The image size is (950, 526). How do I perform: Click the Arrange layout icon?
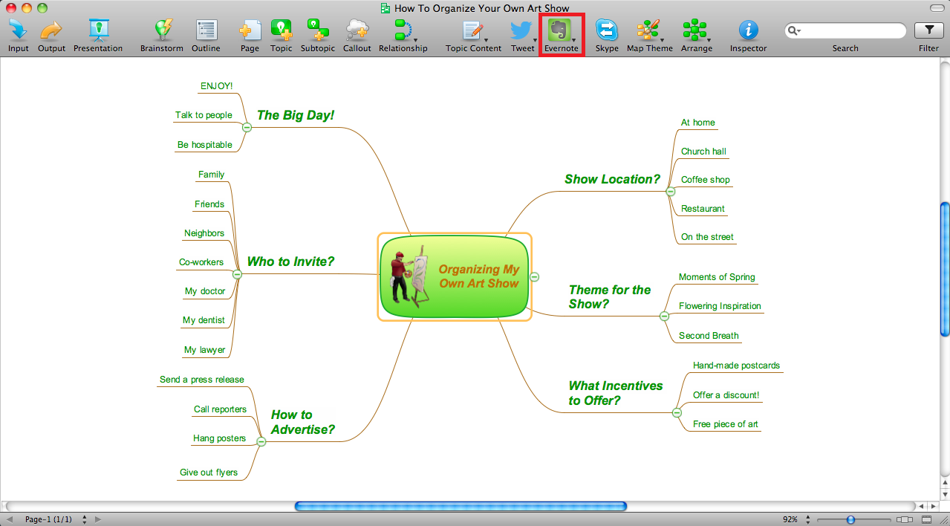pyautogui.click(x=694, y=30)
